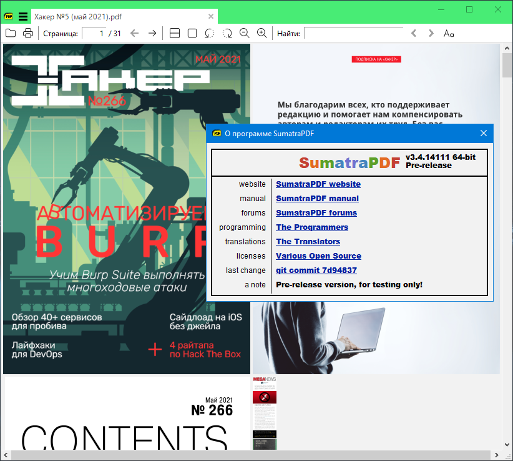This screenshot has width=513, height=461.
Task: Click the page number input field
Action: [x=94, y=33]
